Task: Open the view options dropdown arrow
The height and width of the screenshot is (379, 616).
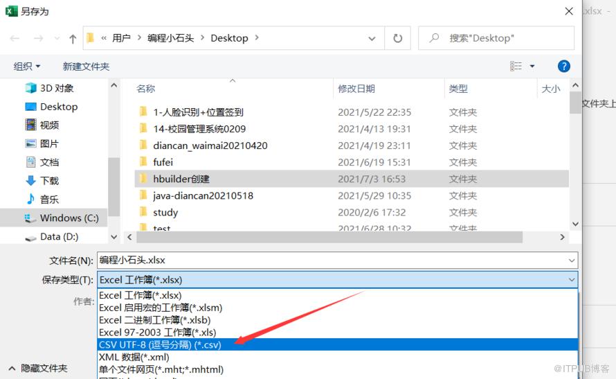Action: 532,66
